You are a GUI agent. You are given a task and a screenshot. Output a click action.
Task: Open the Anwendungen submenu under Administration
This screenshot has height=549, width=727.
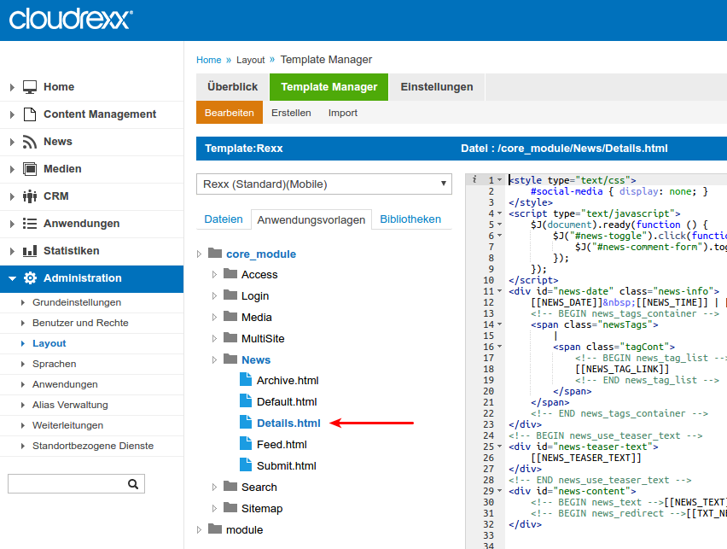click(65, 384)
